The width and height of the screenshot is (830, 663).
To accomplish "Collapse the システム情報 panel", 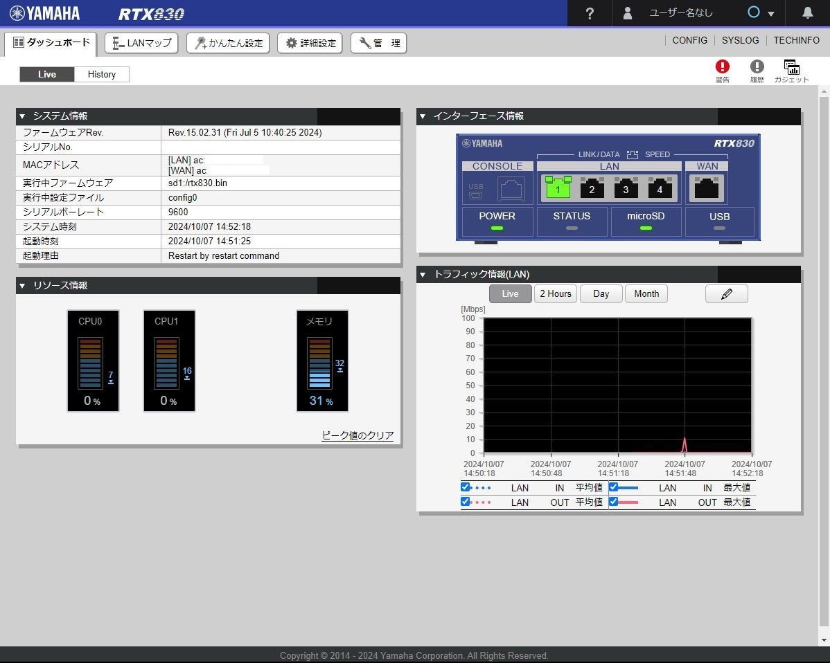I will tap(22, 116).
